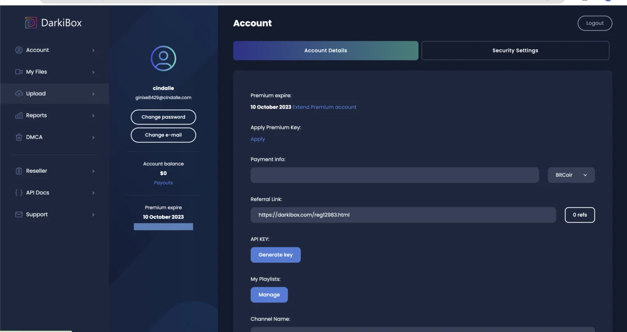
Task: Expand the DMCA sidebar chevron
Action: pos(93,137)
